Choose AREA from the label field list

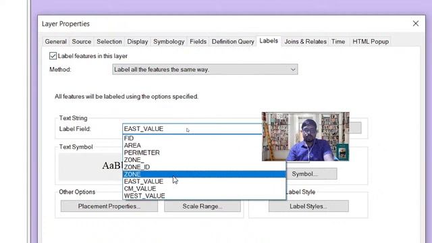pos(204,146)
